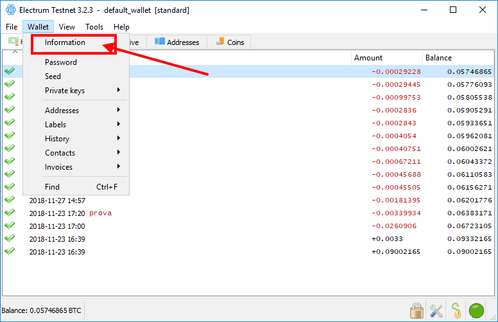
Task: Expand the History submenu
Action: point(76,138)
